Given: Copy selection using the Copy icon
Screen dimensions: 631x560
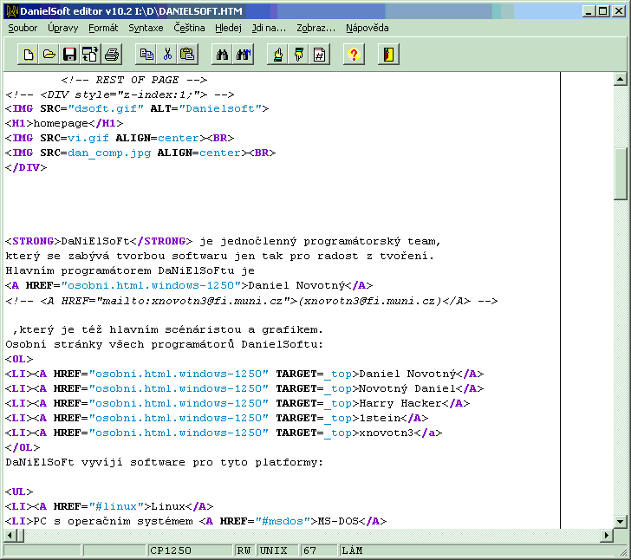Looking at the screenshot, I should 146,55.
